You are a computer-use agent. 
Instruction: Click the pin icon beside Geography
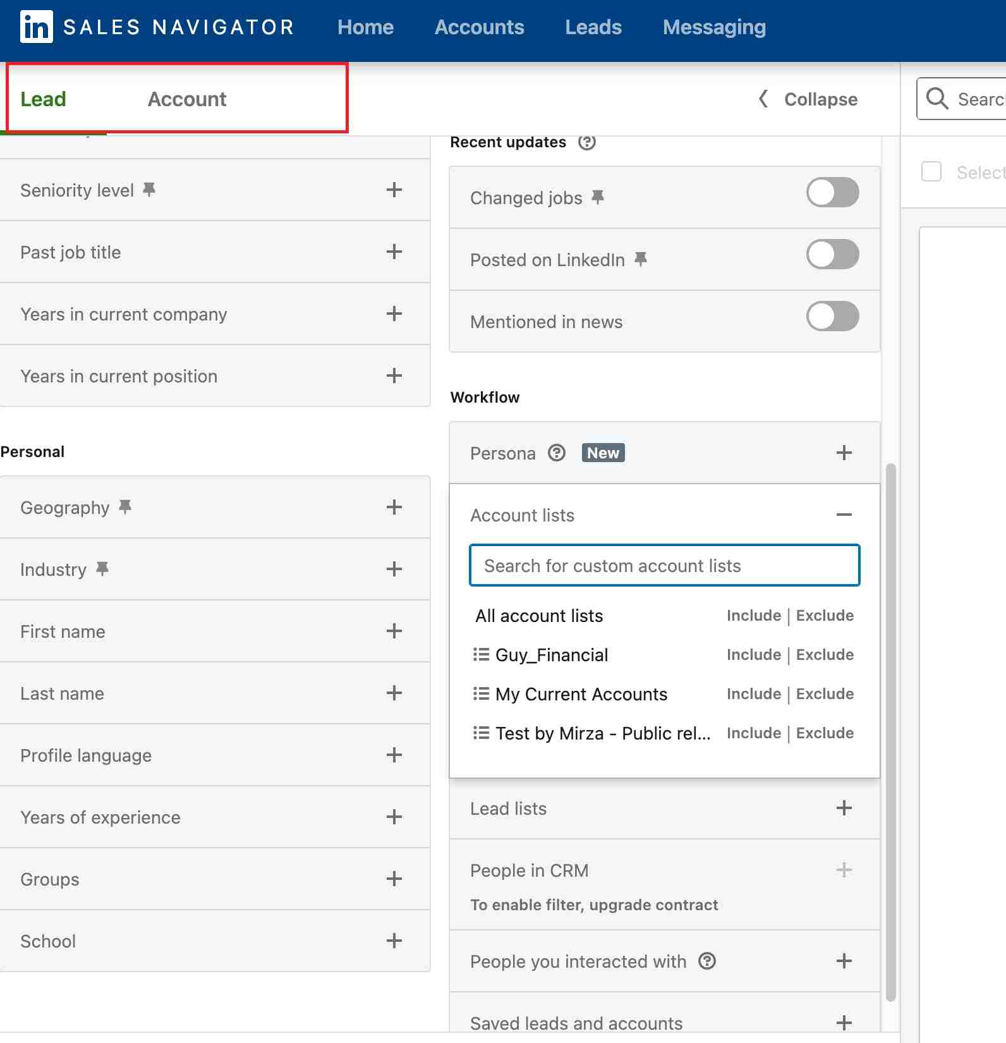point(125,507)
